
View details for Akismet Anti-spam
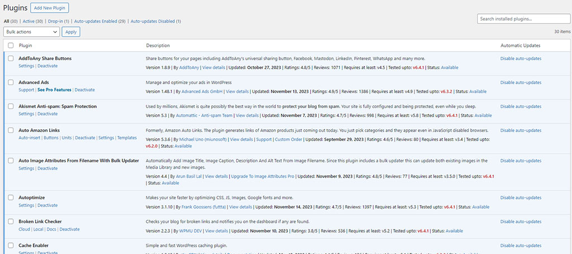247,115
